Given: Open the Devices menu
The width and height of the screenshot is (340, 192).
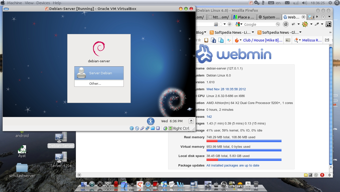Looking at the screenshot, I should [x=43, y=3].
